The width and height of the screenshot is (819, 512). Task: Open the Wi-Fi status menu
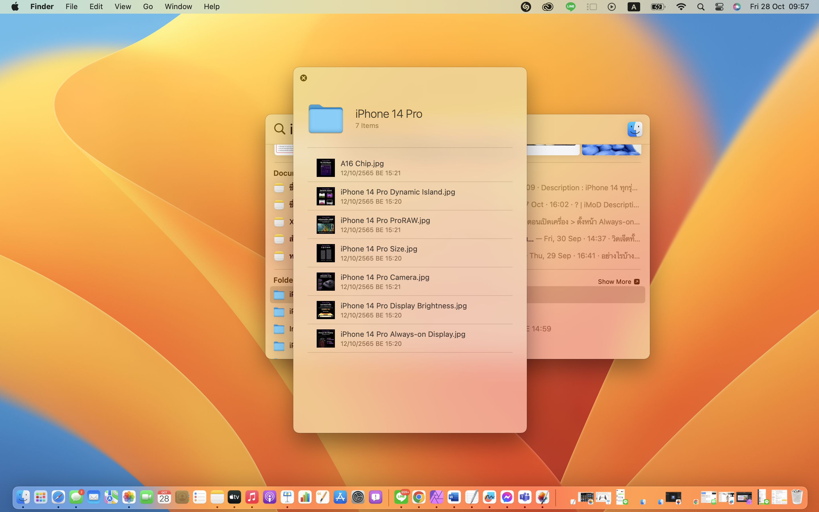tap(681, 7)
